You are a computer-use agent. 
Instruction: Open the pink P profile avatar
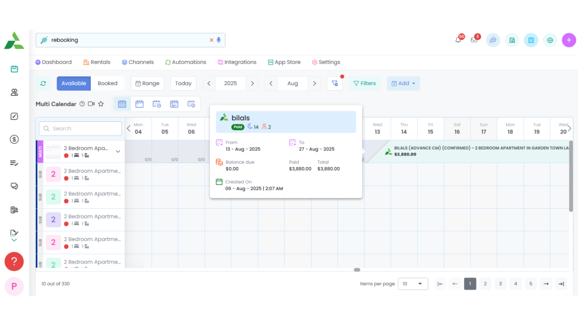click(14, 286)
